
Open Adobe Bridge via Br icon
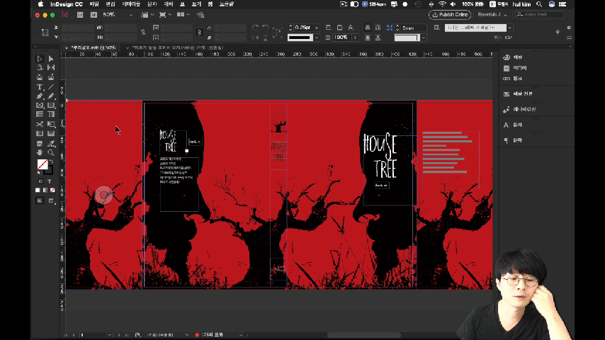(x=80, y=15)
